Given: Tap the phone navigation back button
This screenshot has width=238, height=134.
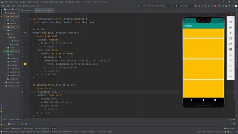Looking at the screenshot, I should pyautogui.click(x=192, y=100).
